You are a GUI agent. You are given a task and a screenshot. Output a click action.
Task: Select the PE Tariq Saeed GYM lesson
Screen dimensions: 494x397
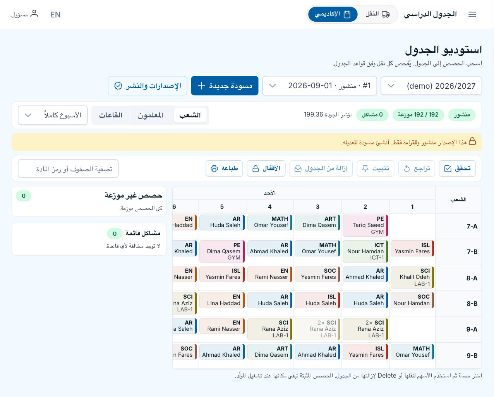(365, 225)
